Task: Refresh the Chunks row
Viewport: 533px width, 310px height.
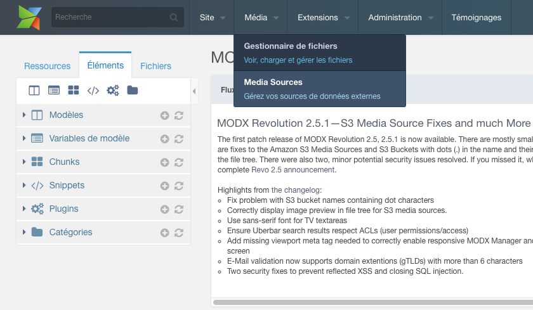Action: tap(179, 162)
